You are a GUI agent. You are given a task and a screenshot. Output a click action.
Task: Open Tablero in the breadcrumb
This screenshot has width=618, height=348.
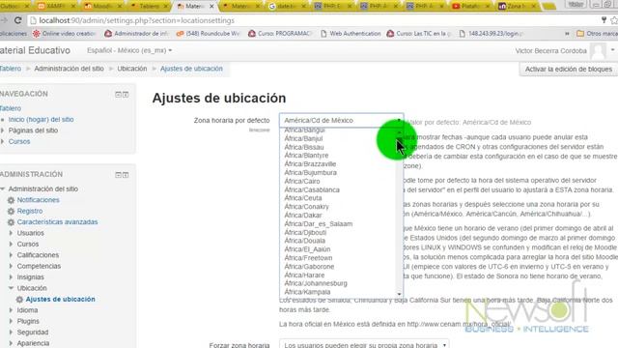[11, 69]
